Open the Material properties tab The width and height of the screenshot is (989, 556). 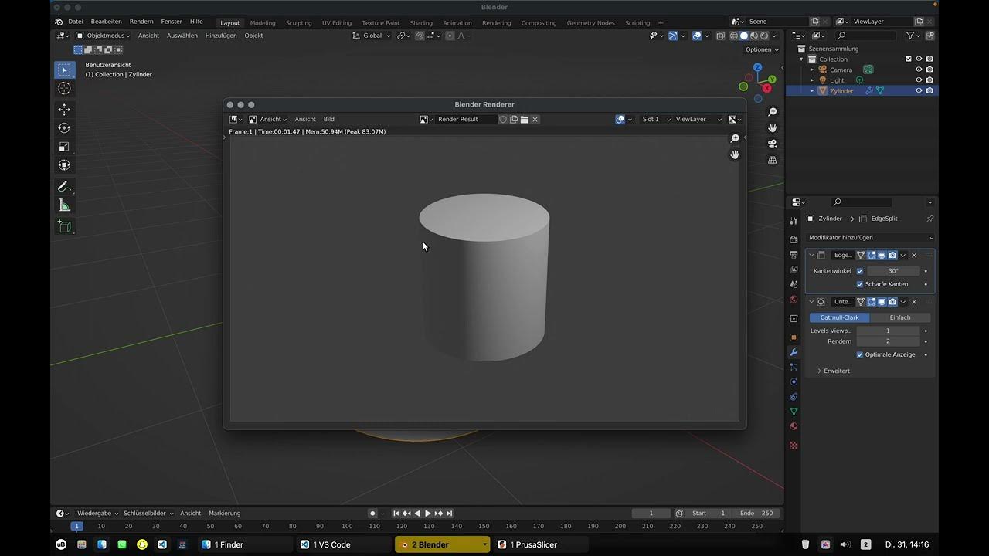tap(794, 426)
